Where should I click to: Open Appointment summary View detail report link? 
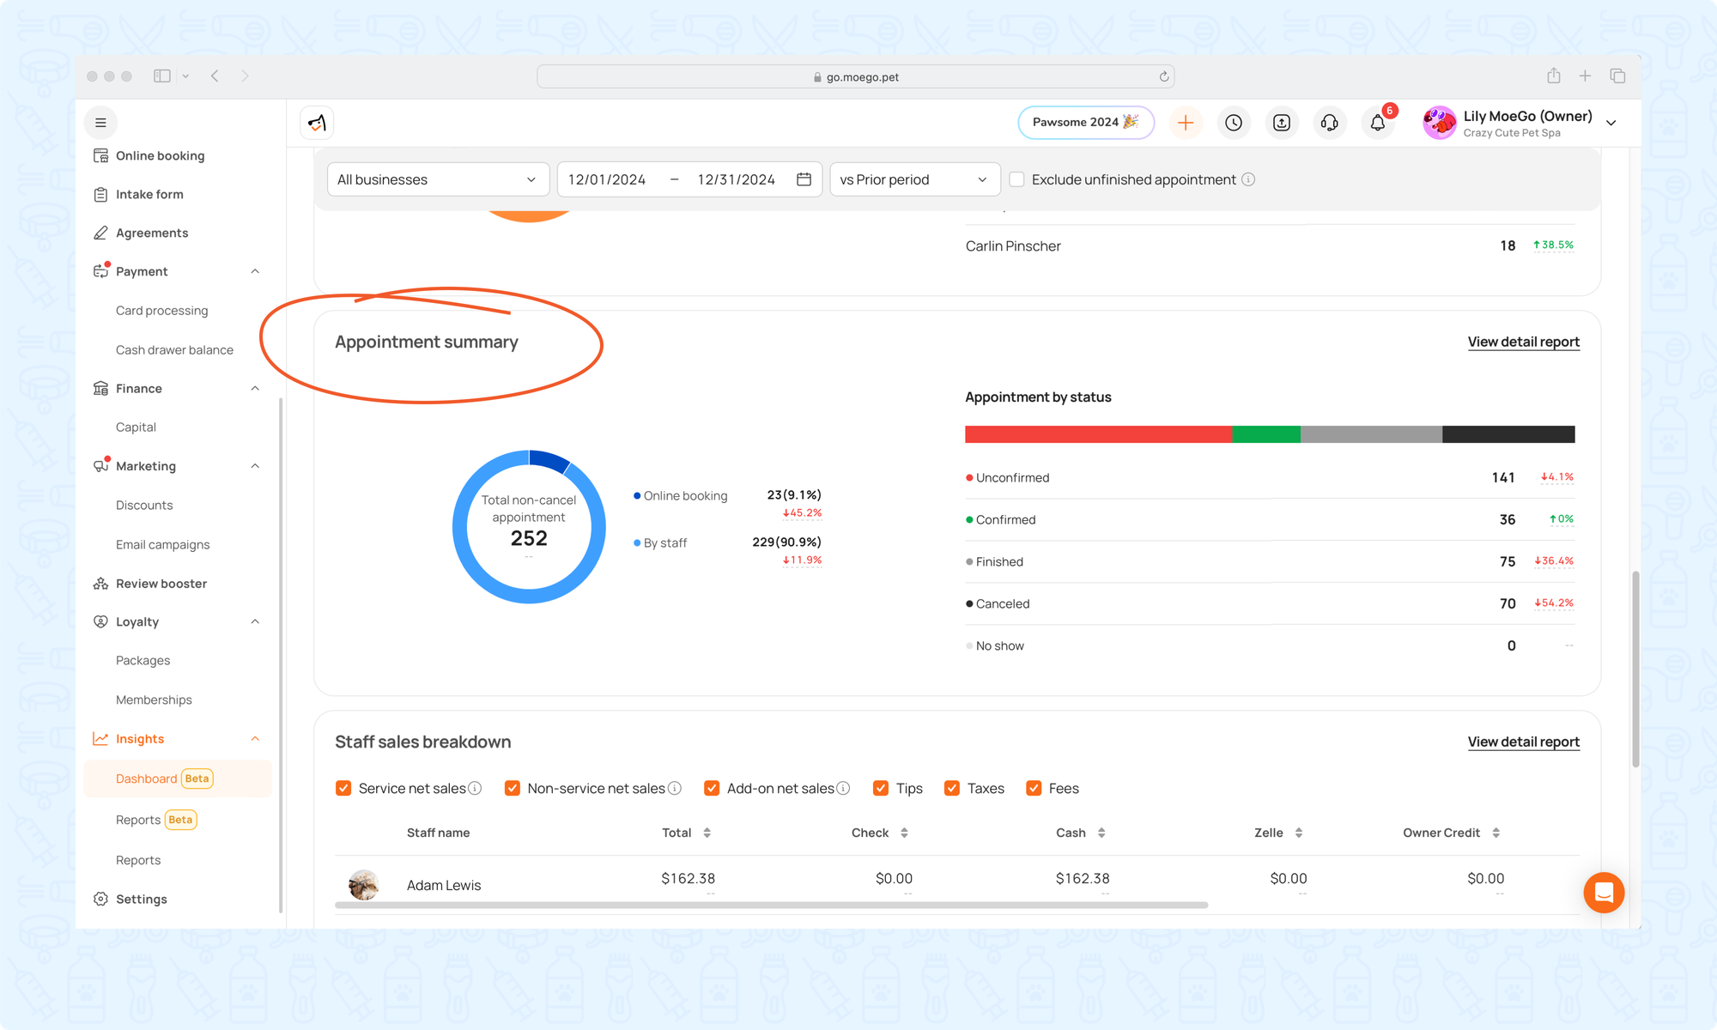(x=1523, y=342)
